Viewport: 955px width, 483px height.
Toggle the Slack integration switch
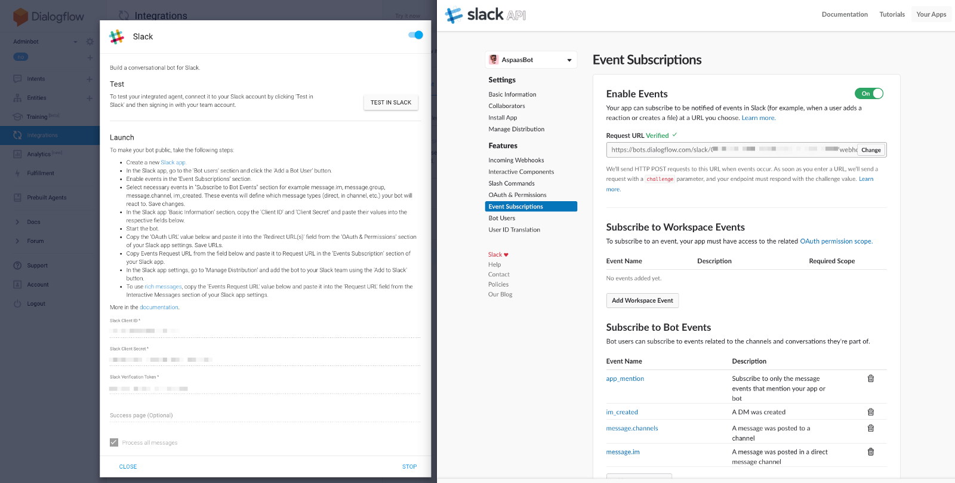415,35
